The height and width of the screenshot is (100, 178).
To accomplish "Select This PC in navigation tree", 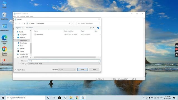I will (21, 32).
